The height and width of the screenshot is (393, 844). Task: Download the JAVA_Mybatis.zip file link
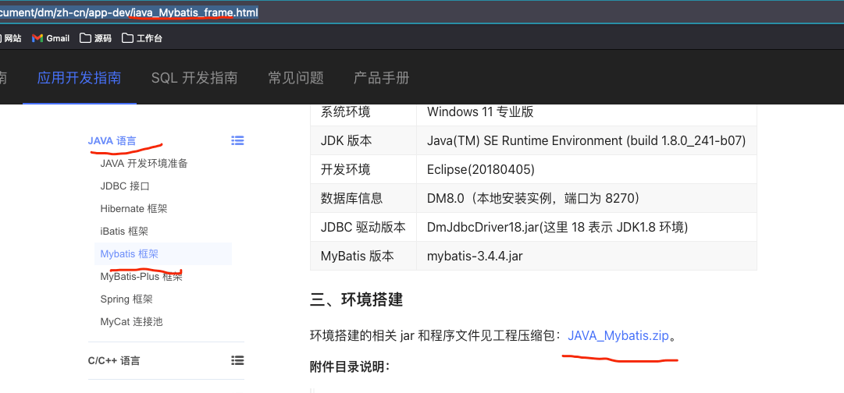coord(618,336)
